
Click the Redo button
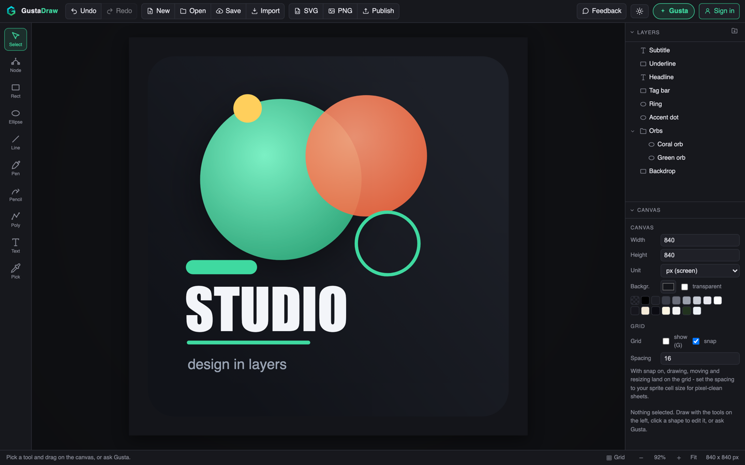tap(119, 11)
